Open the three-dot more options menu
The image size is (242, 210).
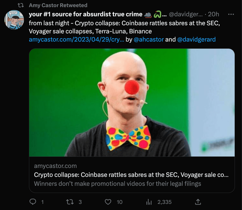[231, 14]
